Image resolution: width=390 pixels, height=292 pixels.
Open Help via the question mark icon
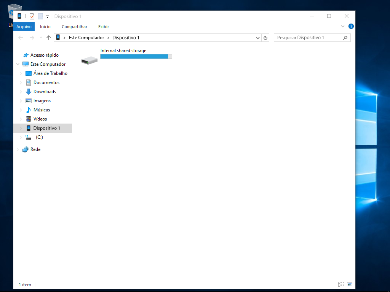point(351,26)
